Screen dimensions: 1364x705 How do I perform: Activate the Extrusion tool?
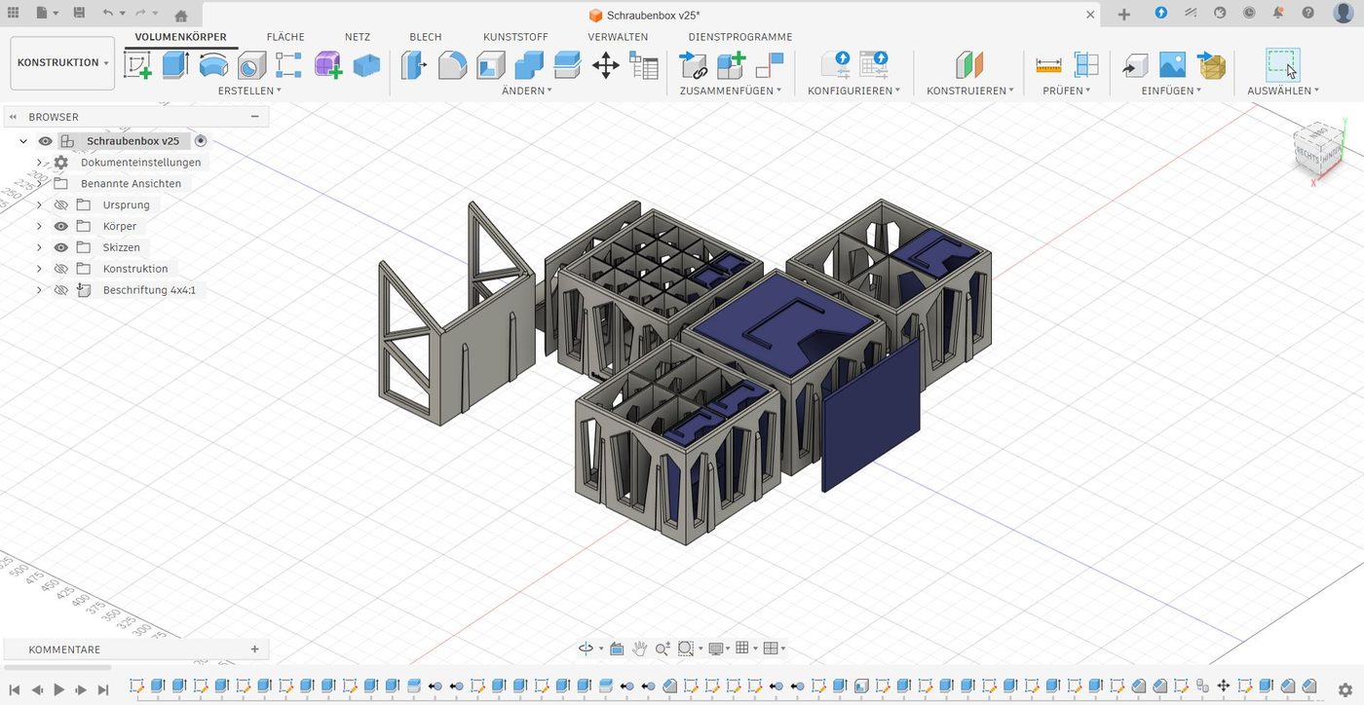[176, 65]
